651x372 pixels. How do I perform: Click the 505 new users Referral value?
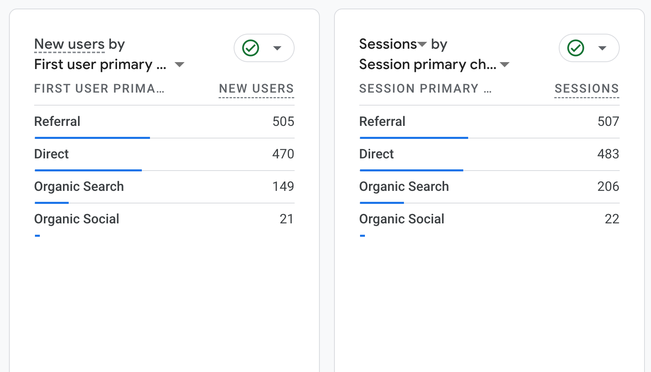click(283, 121)
